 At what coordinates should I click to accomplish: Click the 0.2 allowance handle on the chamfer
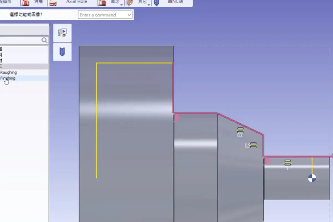pos(240,132)
